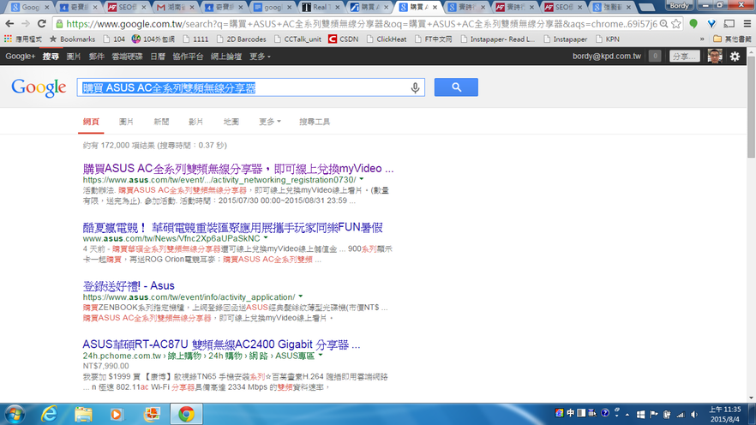Open the 其他書籤 bookmarks folder

[x=732, y=39]
